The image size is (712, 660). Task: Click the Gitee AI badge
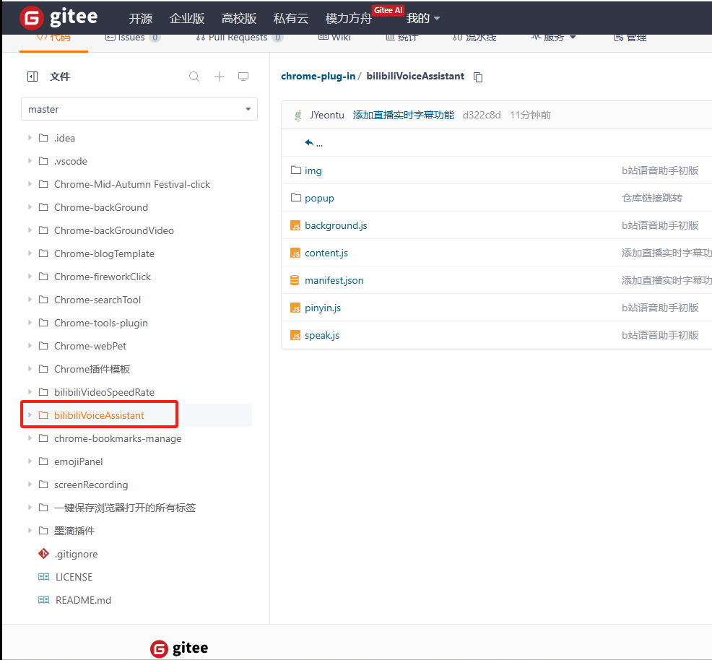click(388, 10)
